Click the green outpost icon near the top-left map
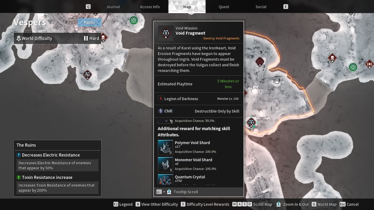Viewport: 374px width, 210px height. pyautogui.click(x=134, y=20)
